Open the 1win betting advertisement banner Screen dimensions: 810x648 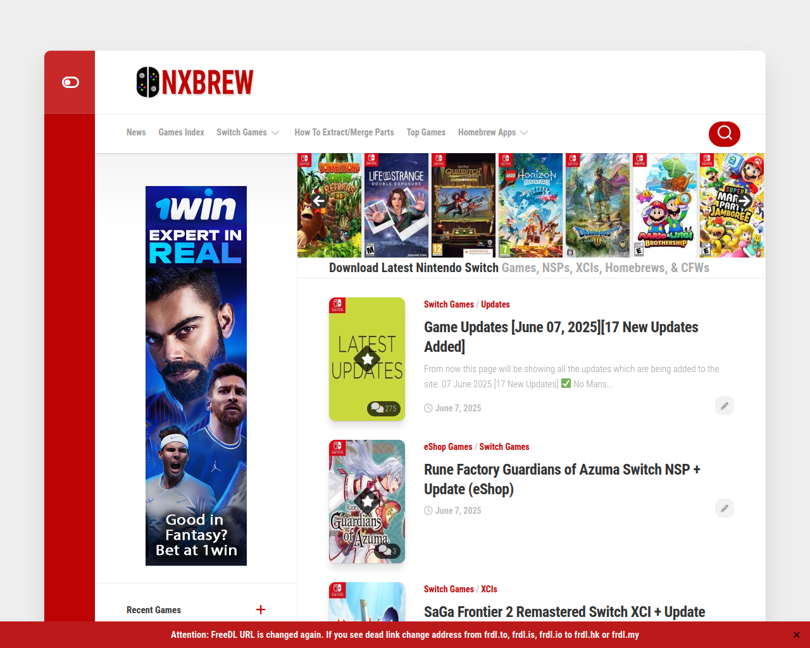point(196,376)
